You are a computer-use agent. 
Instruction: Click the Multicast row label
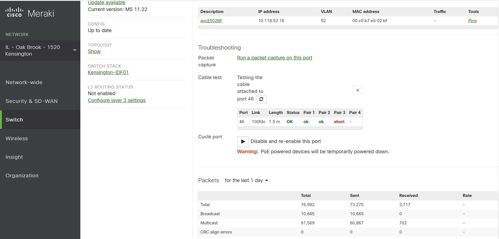click(209, 223)
